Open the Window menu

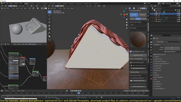pos(16,3)
